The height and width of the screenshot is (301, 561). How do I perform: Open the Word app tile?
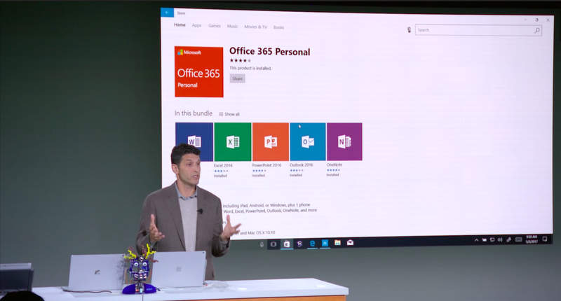[x=194, y=142]
